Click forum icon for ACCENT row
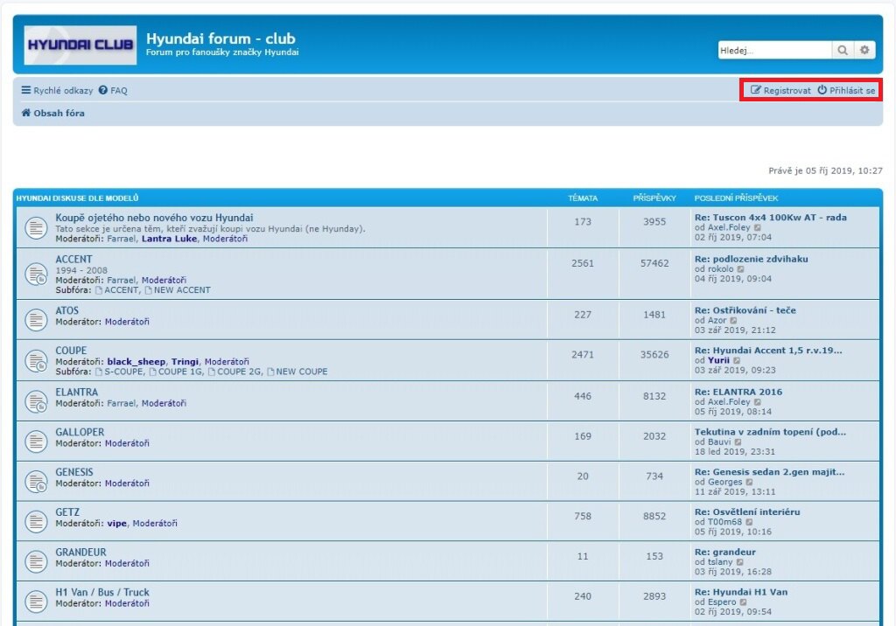This screenshot has width=896, height=626. click(x=35, y=275)
